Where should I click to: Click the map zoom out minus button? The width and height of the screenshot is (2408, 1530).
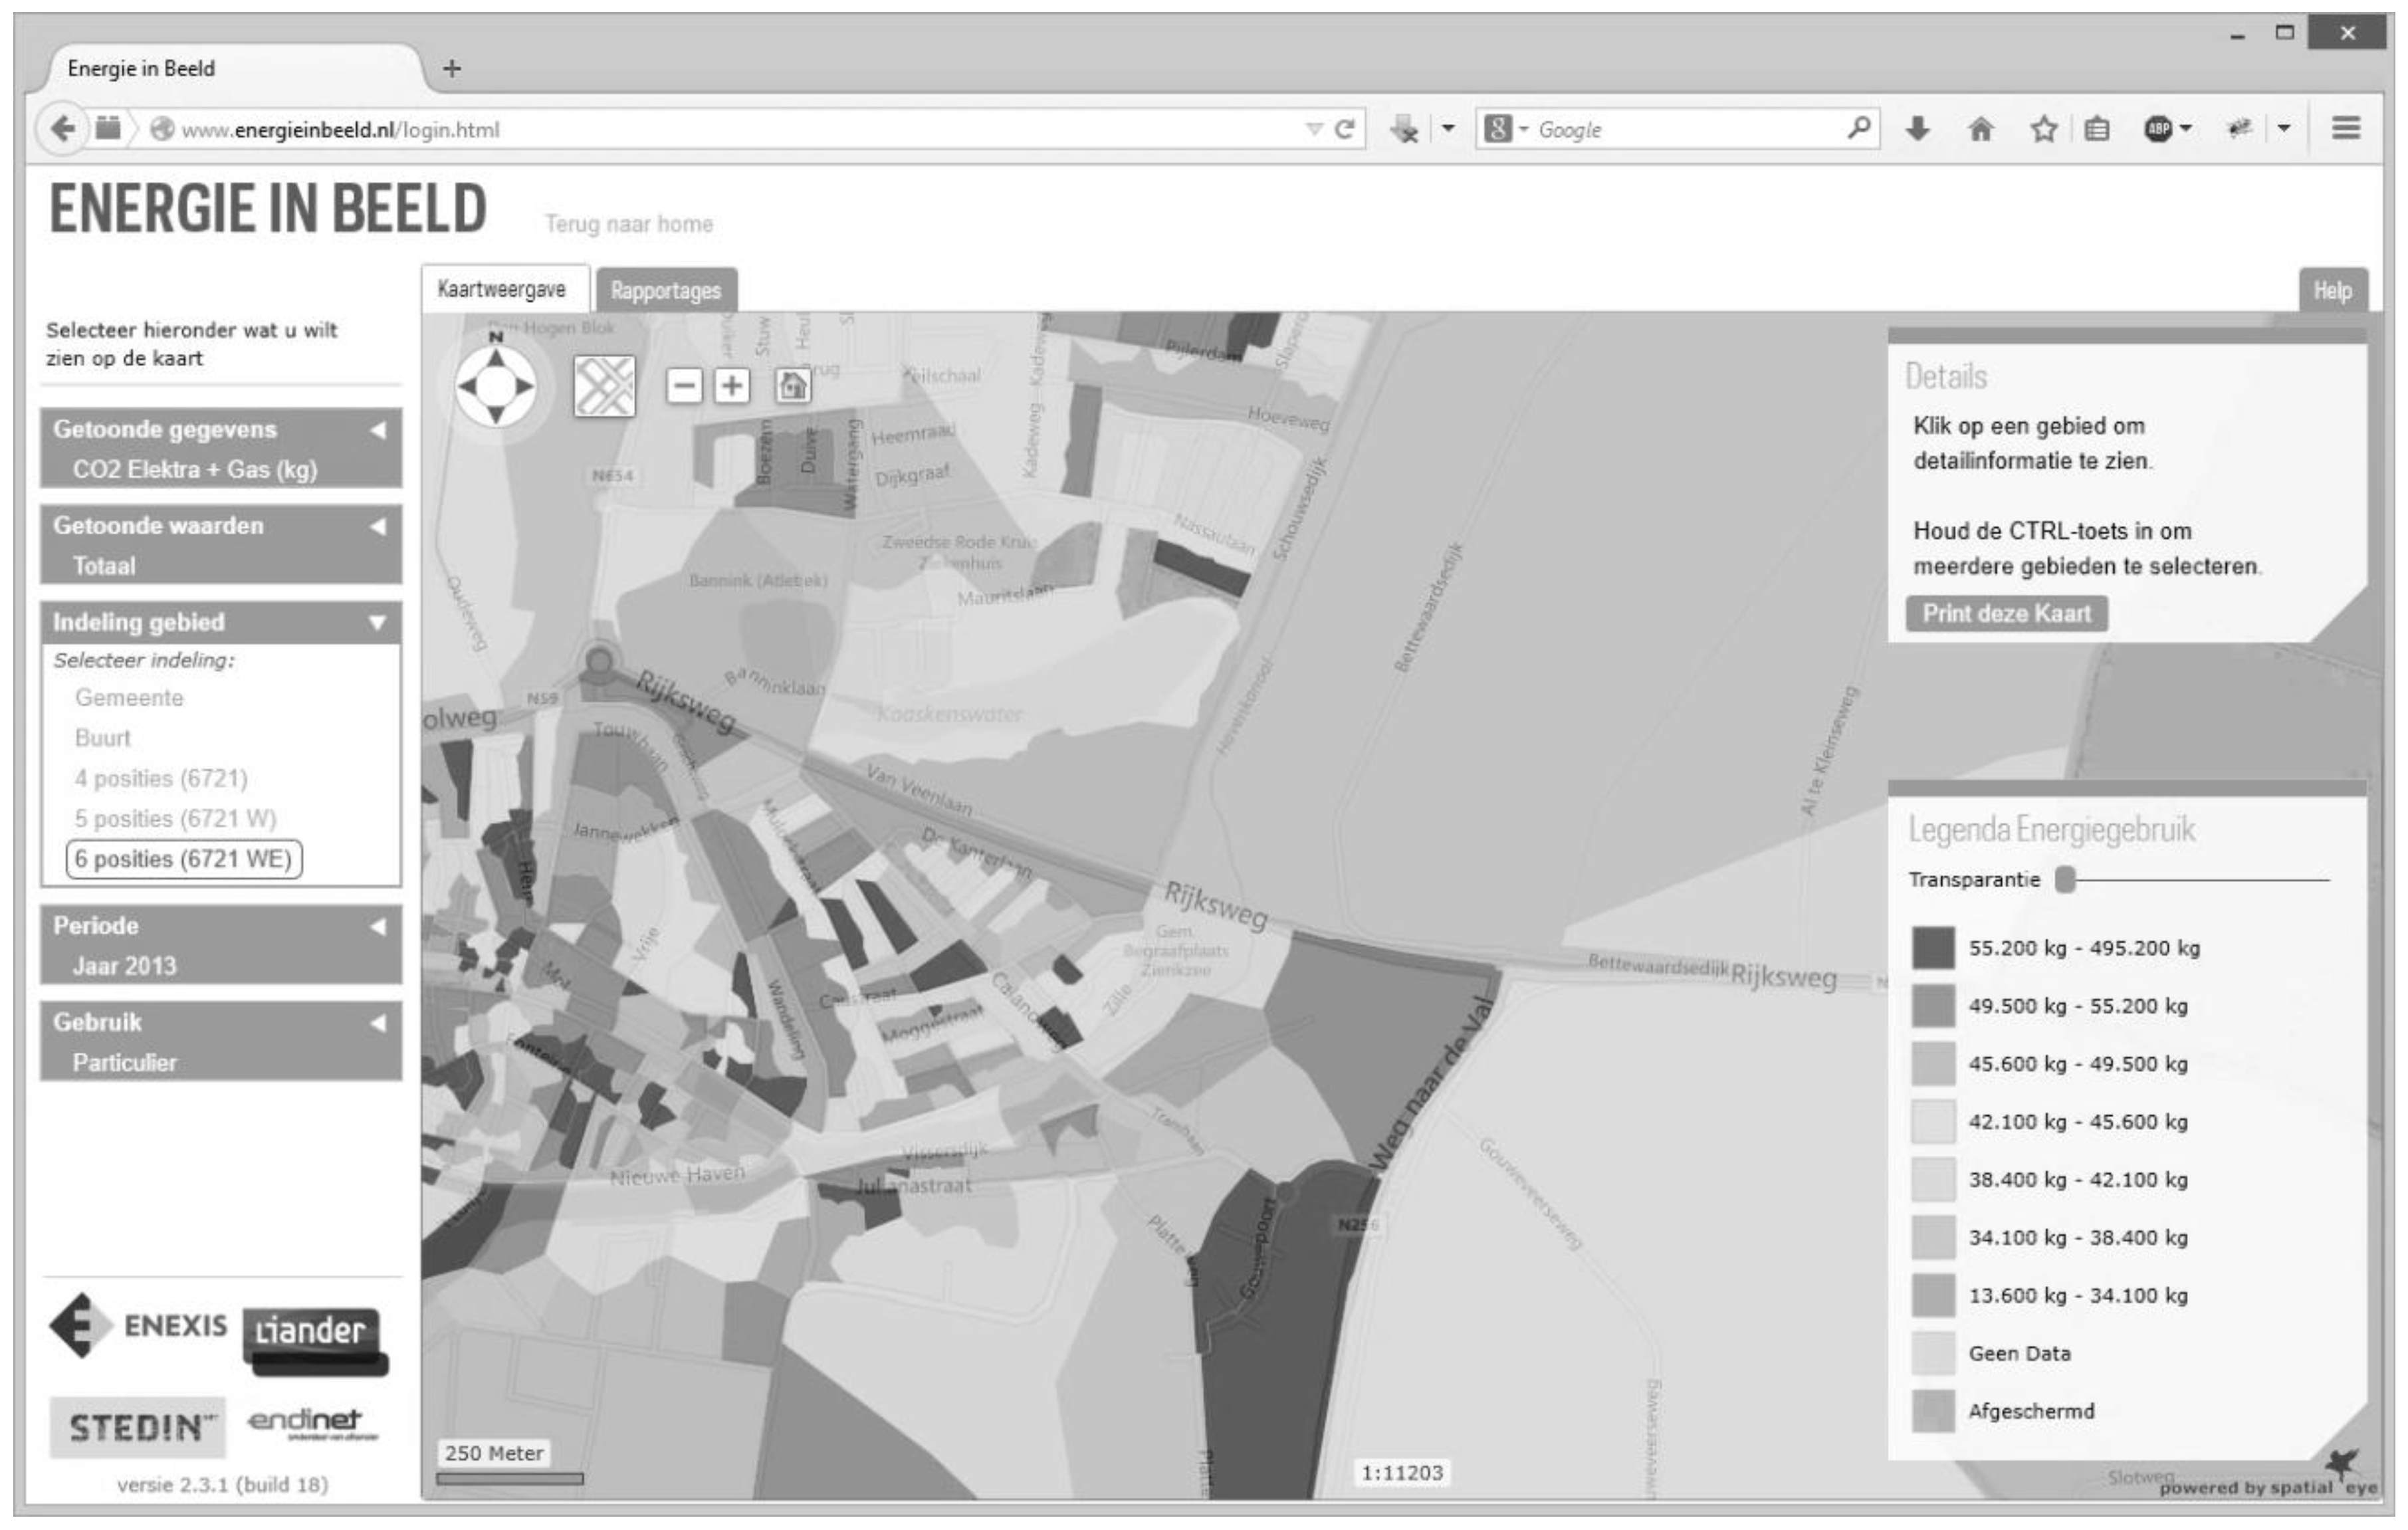(x=684, y=386)
